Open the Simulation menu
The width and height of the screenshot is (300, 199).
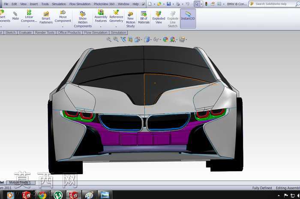[59, 4]
